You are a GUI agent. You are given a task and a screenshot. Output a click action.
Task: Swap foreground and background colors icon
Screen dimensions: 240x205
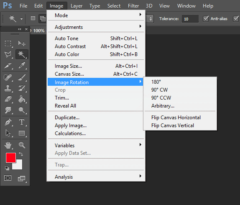coord(21,154)
